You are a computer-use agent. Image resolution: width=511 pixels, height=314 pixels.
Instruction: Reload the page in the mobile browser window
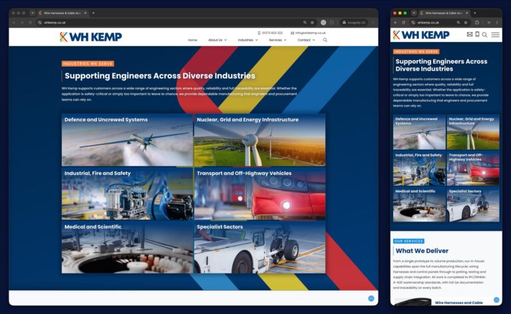(x=403, y=23)
